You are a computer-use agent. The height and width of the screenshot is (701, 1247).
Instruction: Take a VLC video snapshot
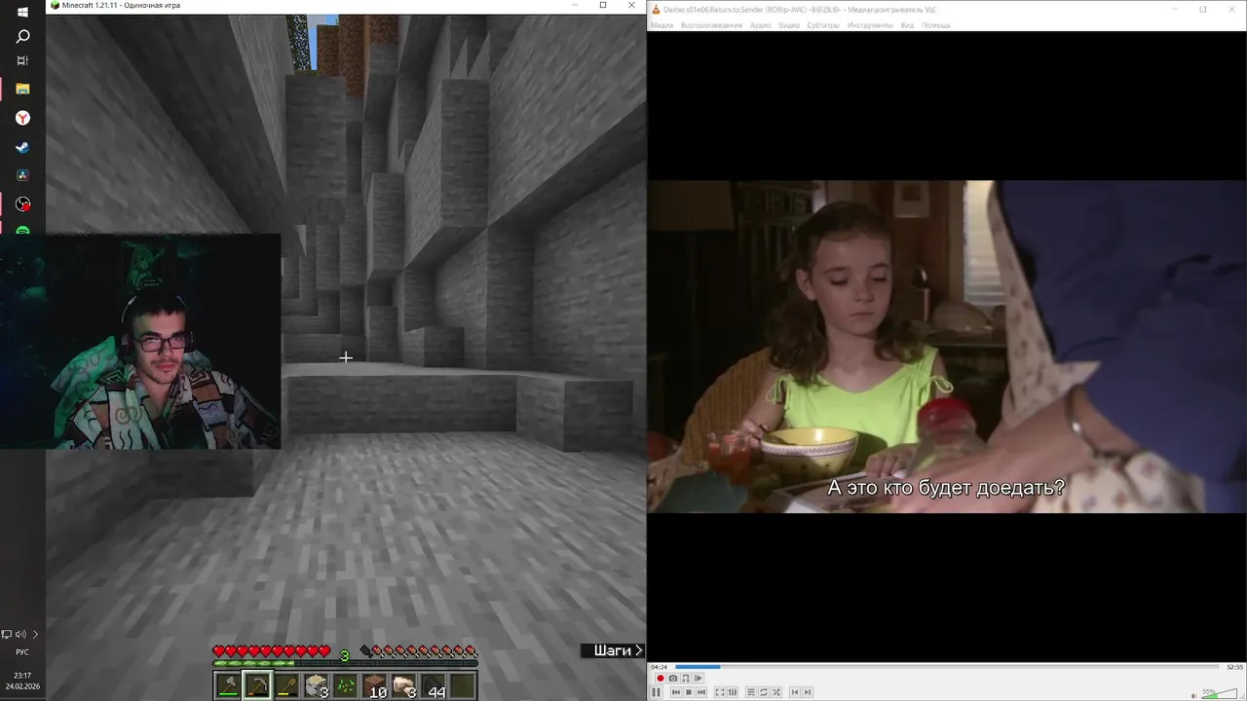tap(673, 679)
